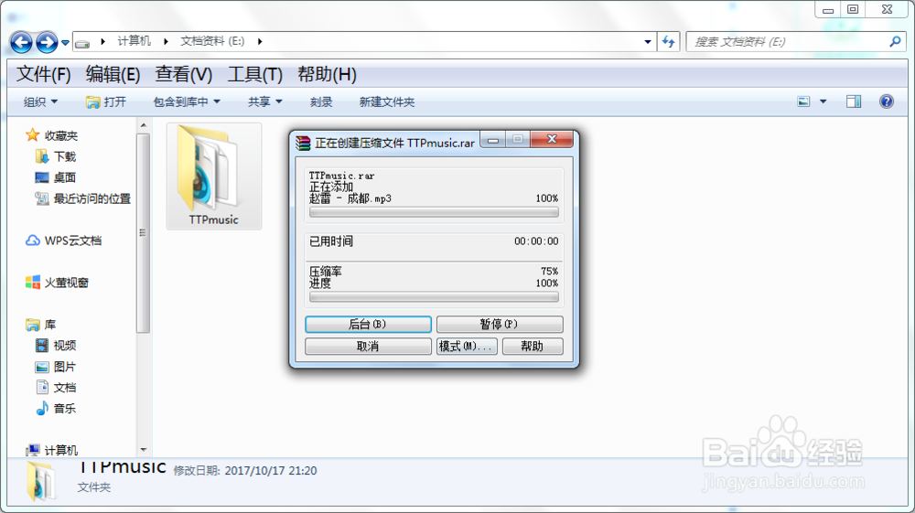Open the 帮助(H) menu
The height and width of the screenshot is (513, 915).
[x=327, y=75]
